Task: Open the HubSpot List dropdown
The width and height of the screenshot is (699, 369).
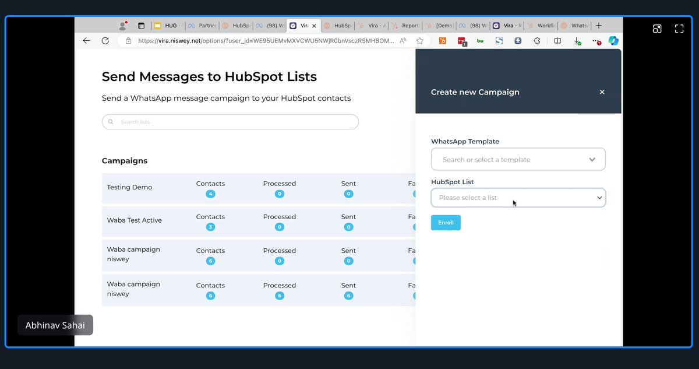Action: (518, 198)
